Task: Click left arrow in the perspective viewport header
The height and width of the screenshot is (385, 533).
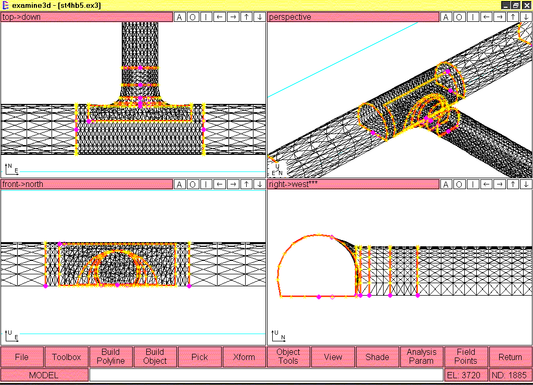Action: point(486,17)
